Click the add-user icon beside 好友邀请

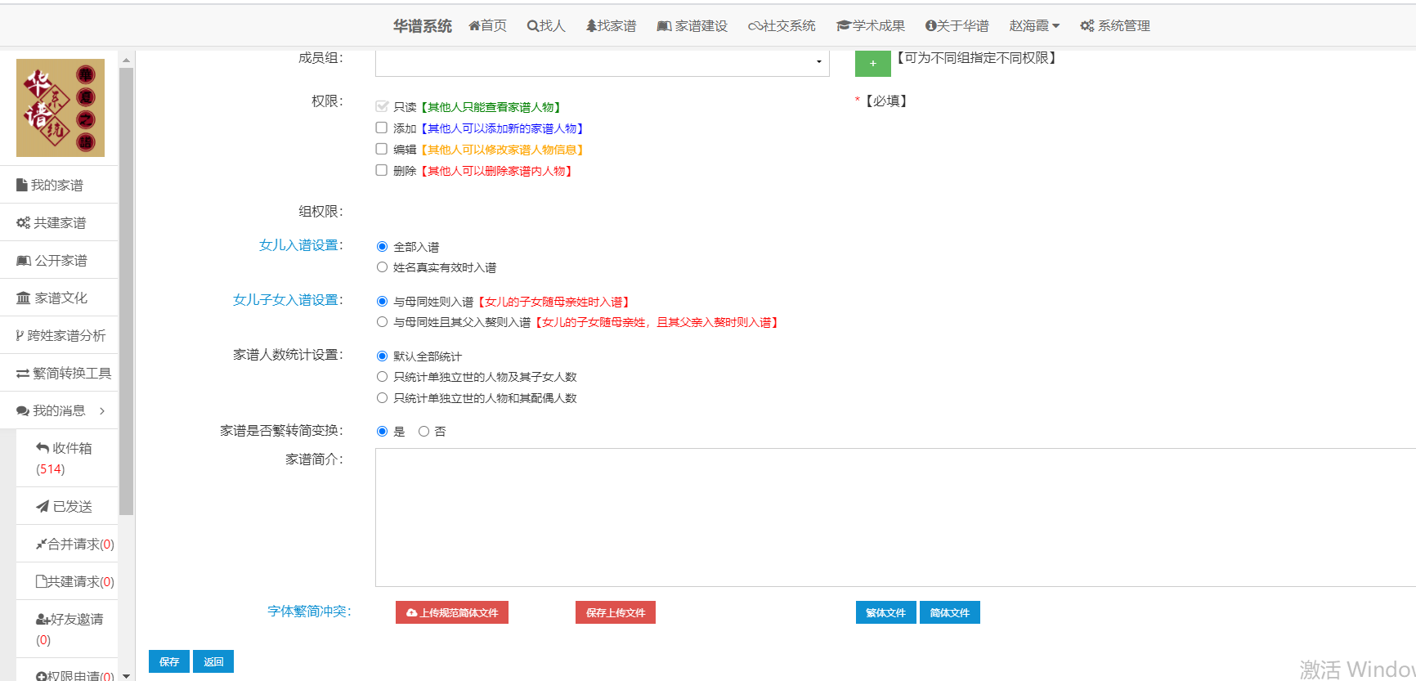click(x=43, y=619)
